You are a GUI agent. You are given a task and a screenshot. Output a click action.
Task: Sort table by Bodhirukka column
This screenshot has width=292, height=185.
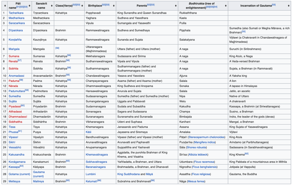pyautogui.click(x=226, y=5)
